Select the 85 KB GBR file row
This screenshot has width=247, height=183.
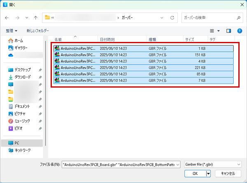pos(144,74)
